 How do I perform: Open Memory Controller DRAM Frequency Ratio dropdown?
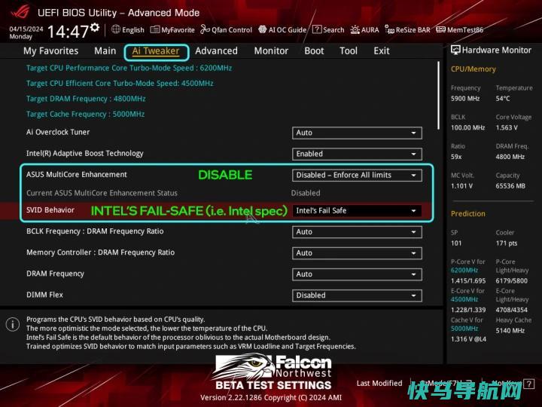pyautogui.click(x=357, y=253)
